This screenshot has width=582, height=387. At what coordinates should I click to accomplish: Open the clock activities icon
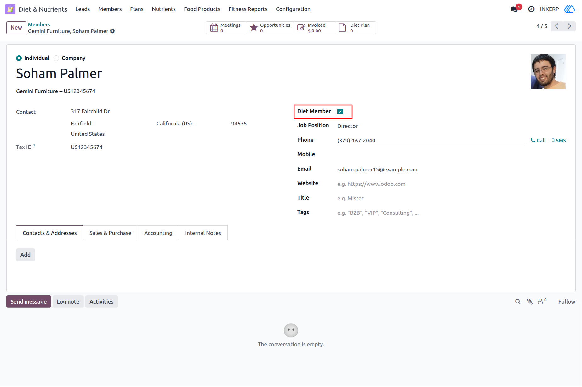tap(531, 9)
